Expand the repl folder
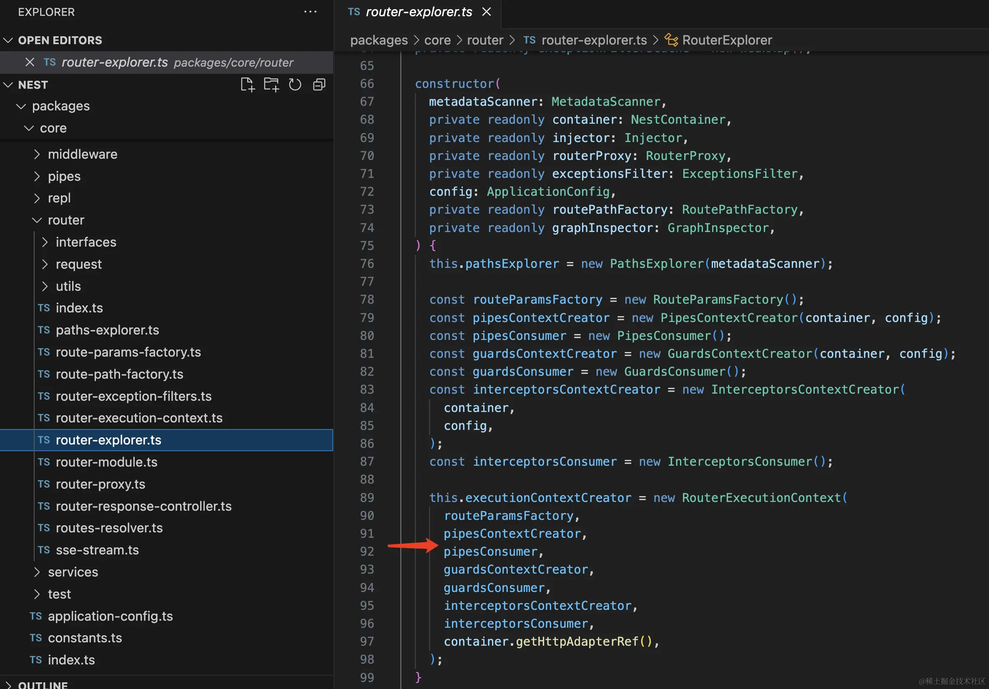989x689 pixels. [37, 198]
